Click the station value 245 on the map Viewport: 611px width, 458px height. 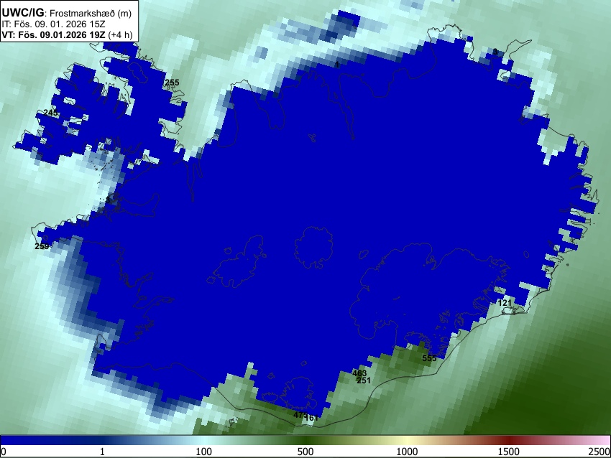point(50,113)
